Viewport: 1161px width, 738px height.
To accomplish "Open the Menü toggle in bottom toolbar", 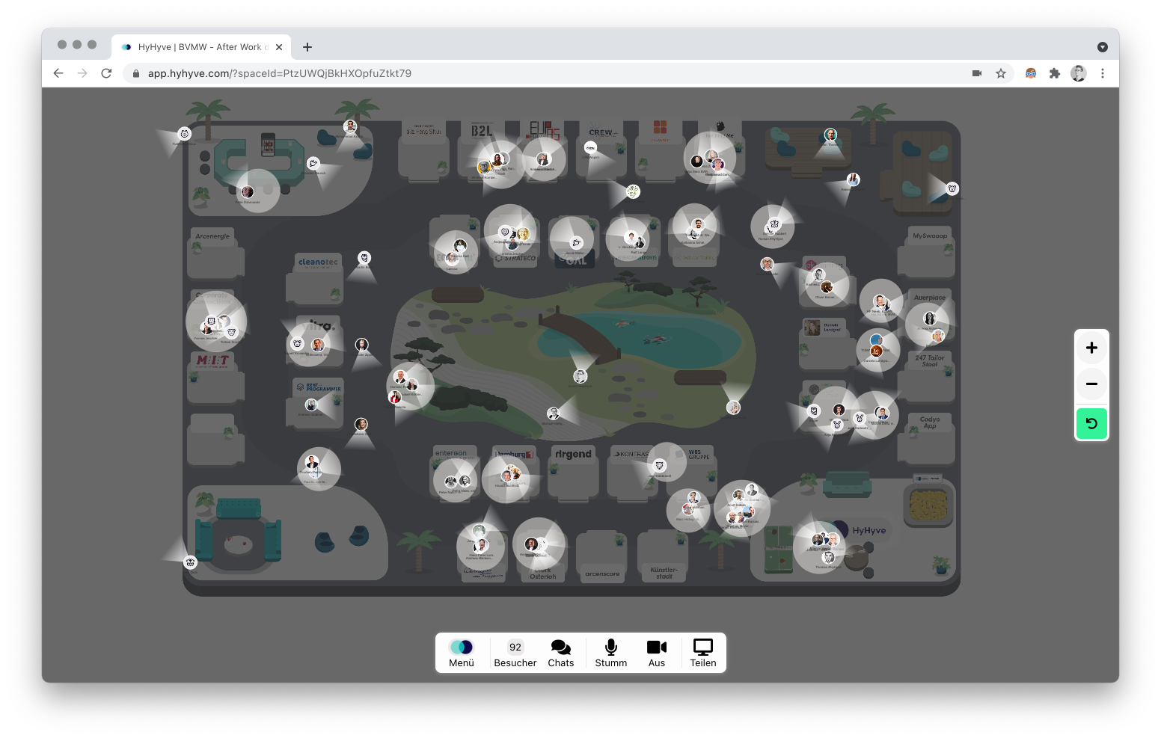I will pyautogui.click(x=462, y=653).
